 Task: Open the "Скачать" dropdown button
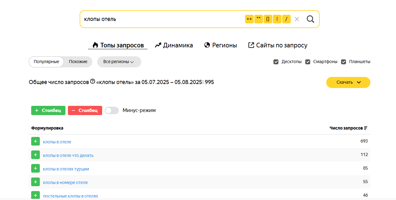click(348, 82)
